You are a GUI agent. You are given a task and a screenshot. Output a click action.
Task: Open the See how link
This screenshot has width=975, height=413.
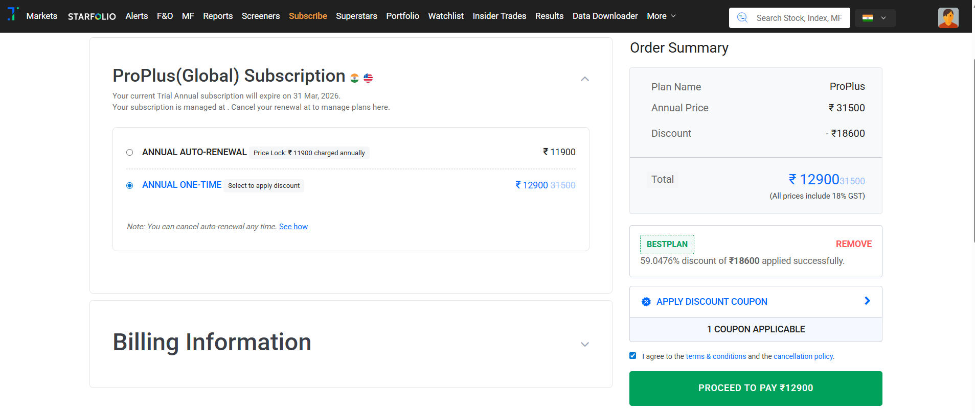[293, 227]
